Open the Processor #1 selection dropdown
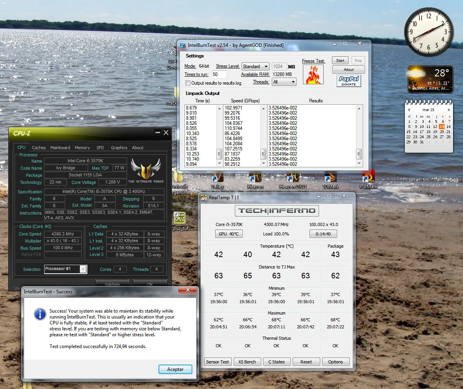 pyautogui.click(x=66, y=269)
